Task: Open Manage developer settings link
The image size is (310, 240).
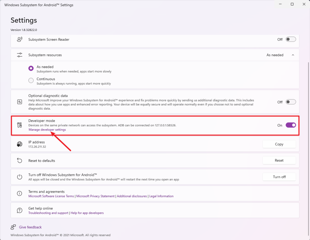Action: point(47,129)
